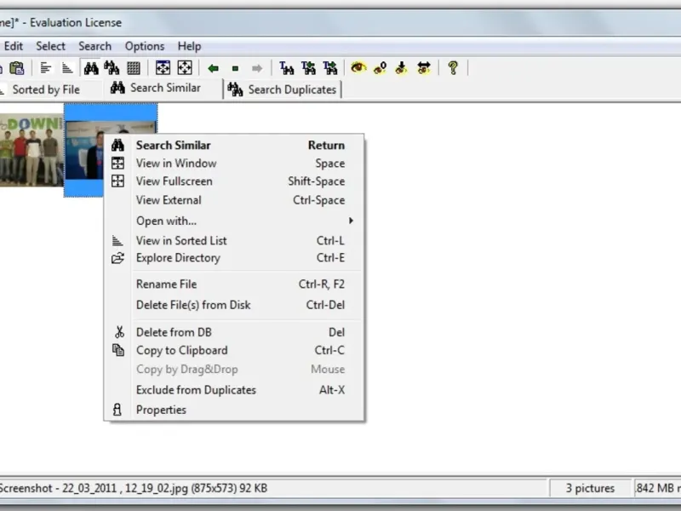Select the group photo thumbnail with DOWN banner
The width and height of the screenshot is (681, 511).
point(31,151)
